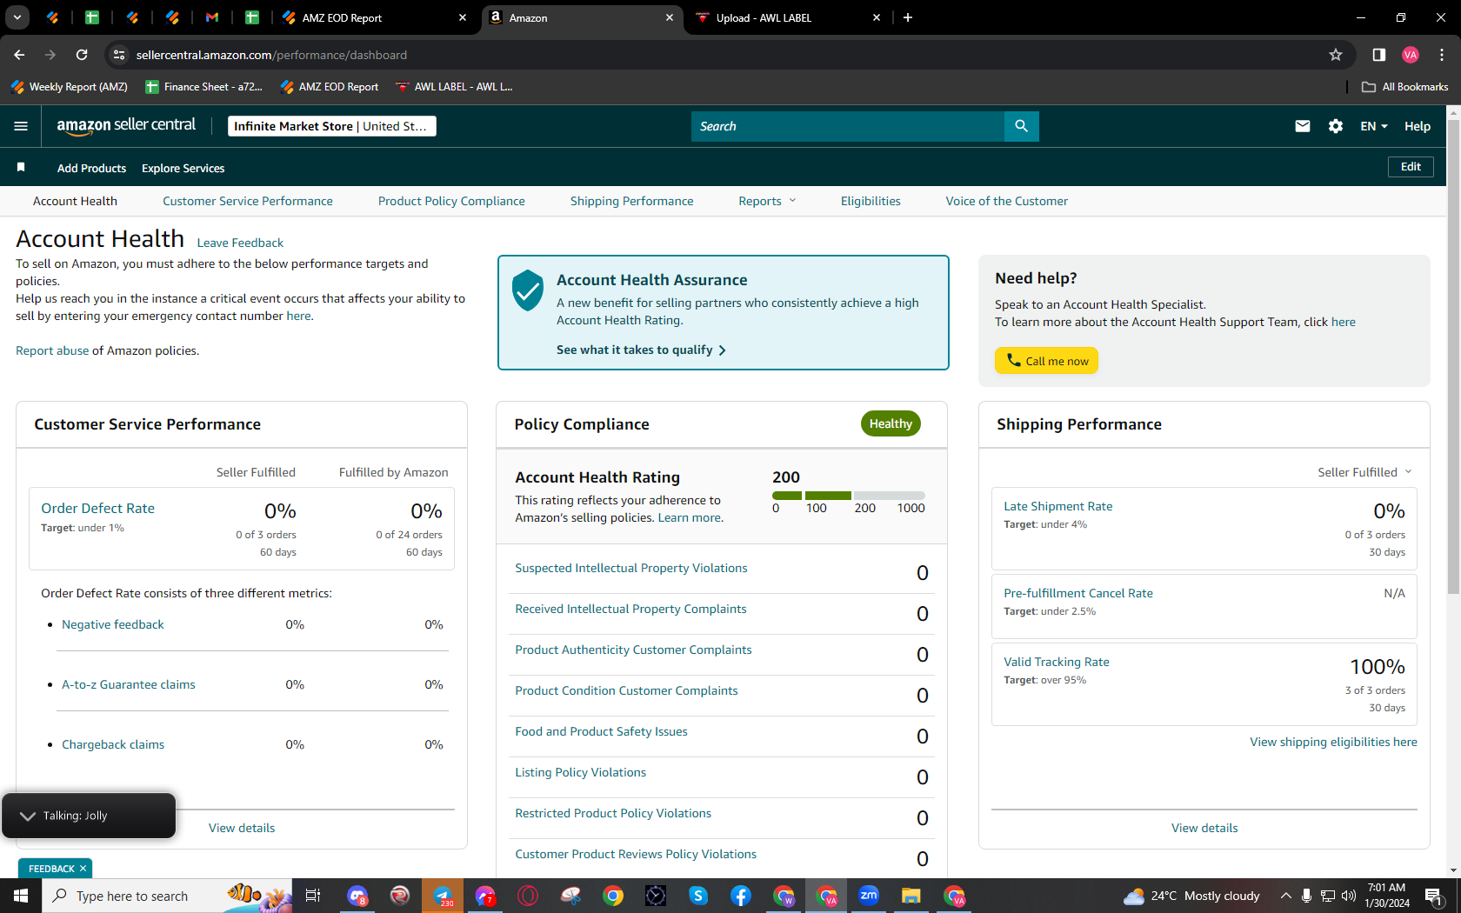Open the Chrome three-dot menu
This screenshot has width=1461, height=913.
point(1442,55)
